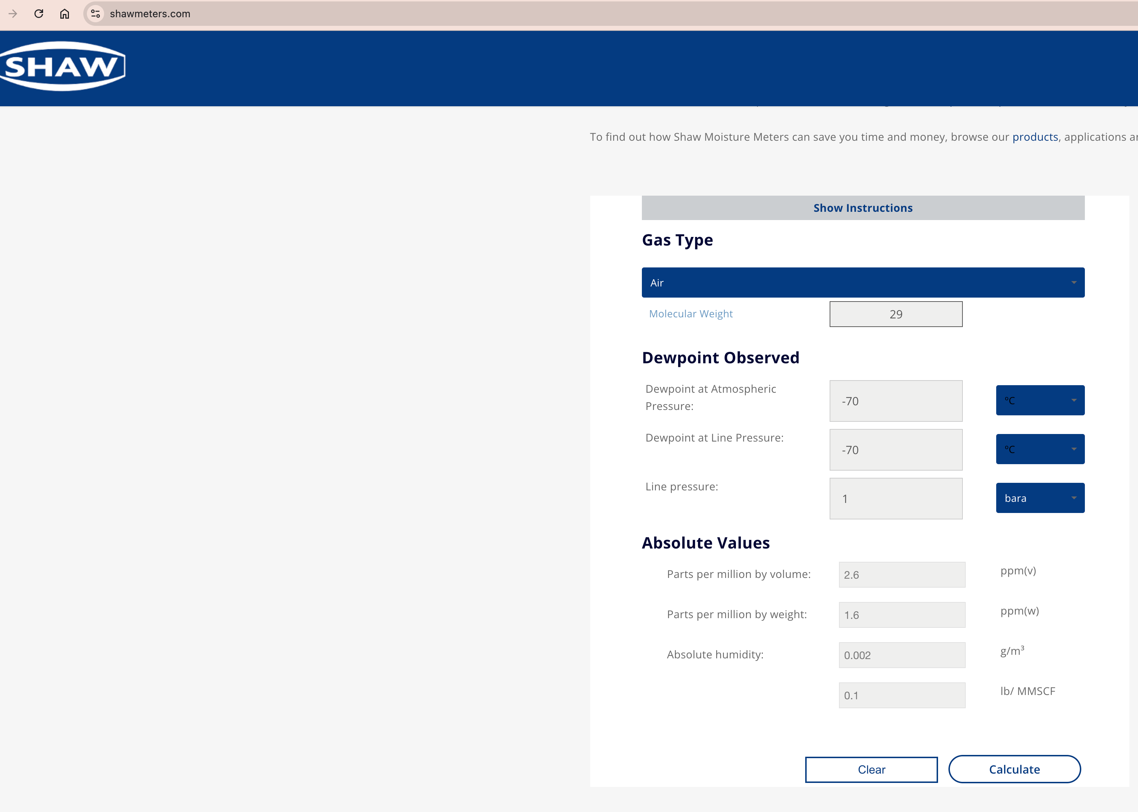Open the Air gas type dropdown
The width and height of the screenshot is (1138, 812).
(x=863, y=283)
